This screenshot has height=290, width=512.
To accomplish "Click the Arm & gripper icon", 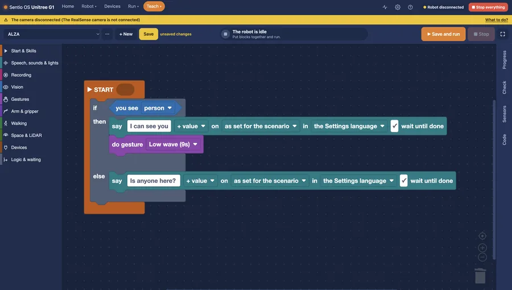I will [x=6, y=111].
